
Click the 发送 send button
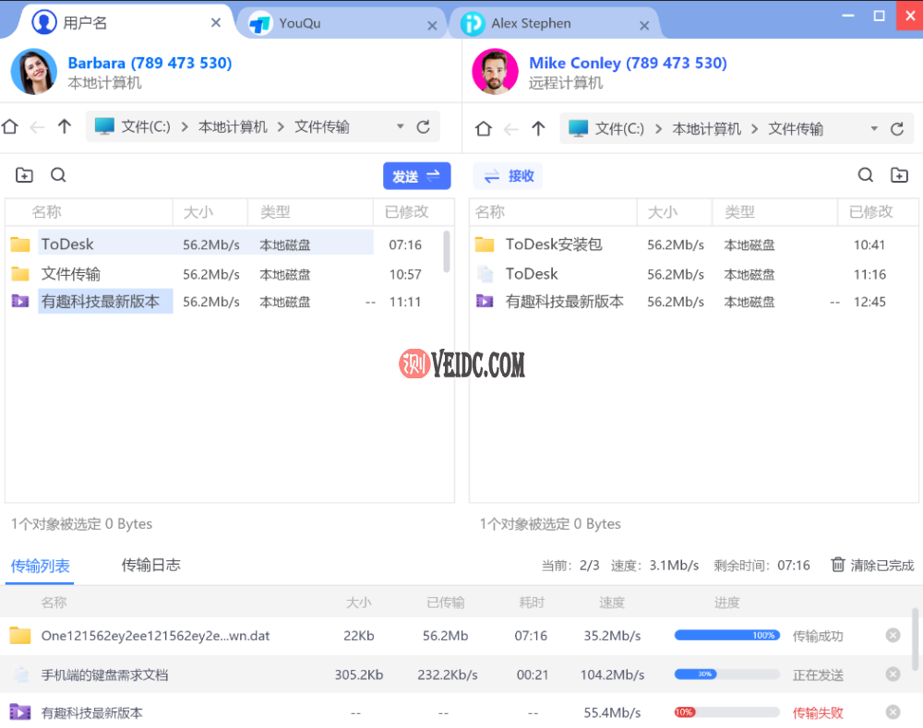(x=416, y=176)
